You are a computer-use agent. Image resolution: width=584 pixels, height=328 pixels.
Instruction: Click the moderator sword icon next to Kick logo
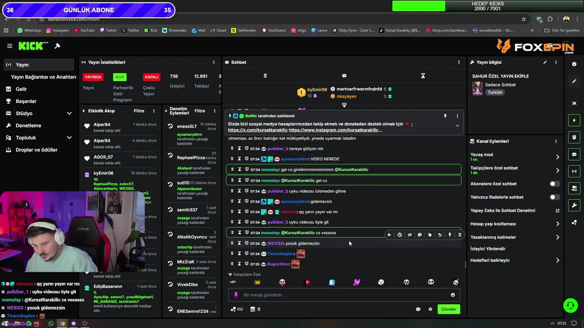click(x=57, y=46)
